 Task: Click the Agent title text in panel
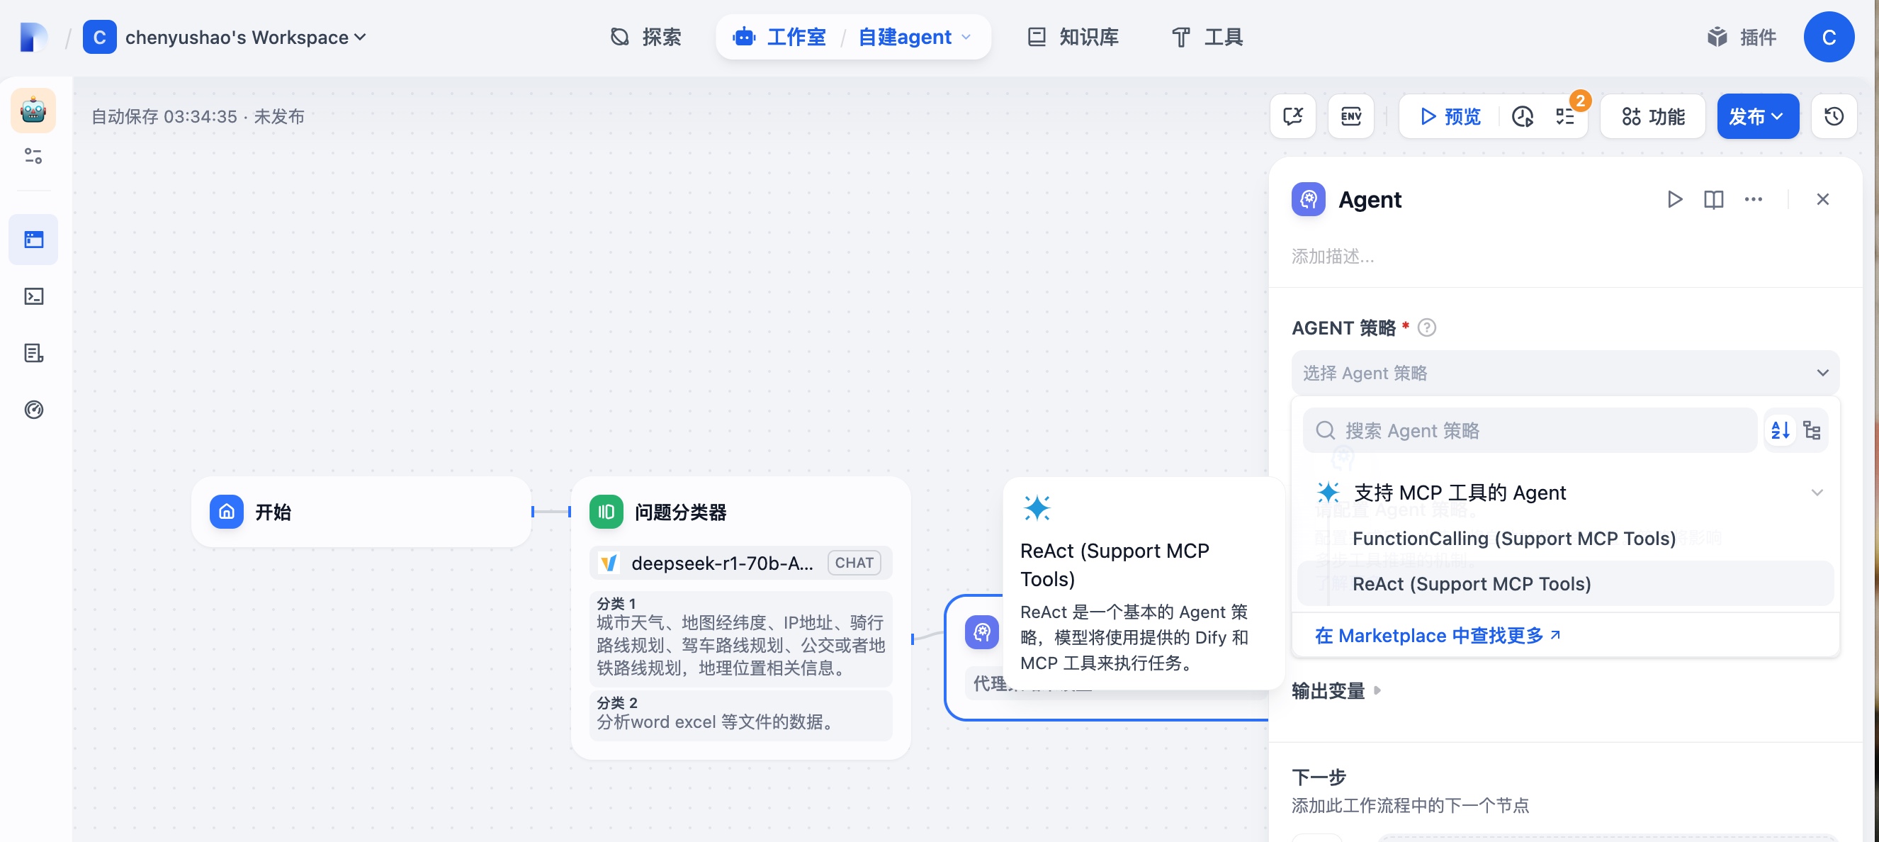(1369, 199)
